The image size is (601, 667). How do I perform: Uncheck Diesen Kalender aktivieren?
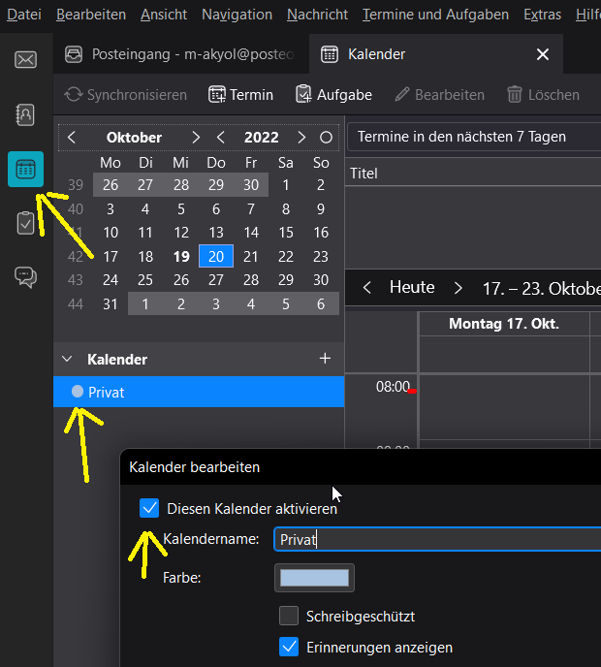click(x=149, y=508)
